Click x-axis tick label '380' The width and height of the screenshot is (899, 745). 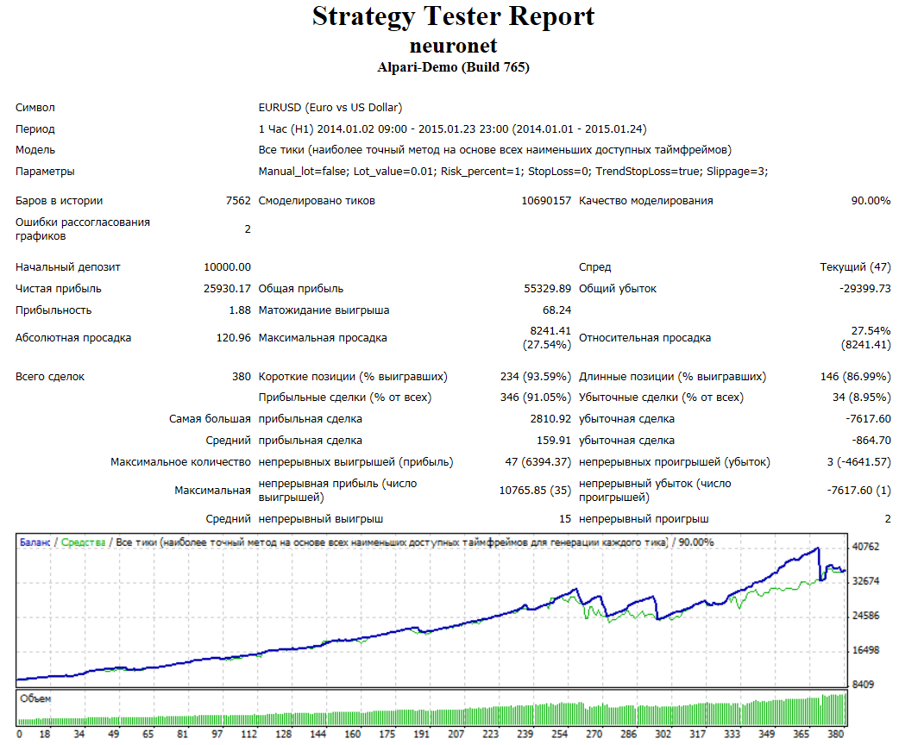pyautogui.click(x=836, y=734)
